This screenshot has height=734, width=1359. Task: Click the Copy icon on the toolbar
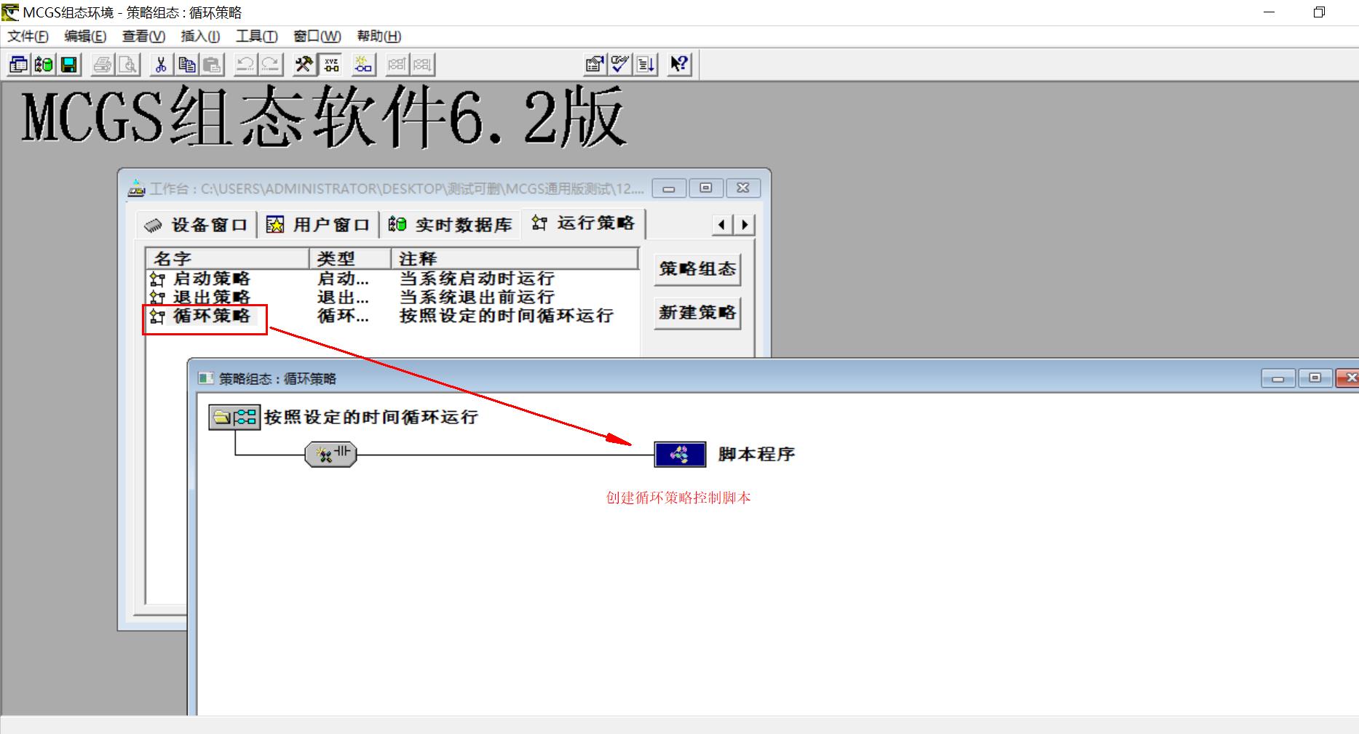point(187,64)
